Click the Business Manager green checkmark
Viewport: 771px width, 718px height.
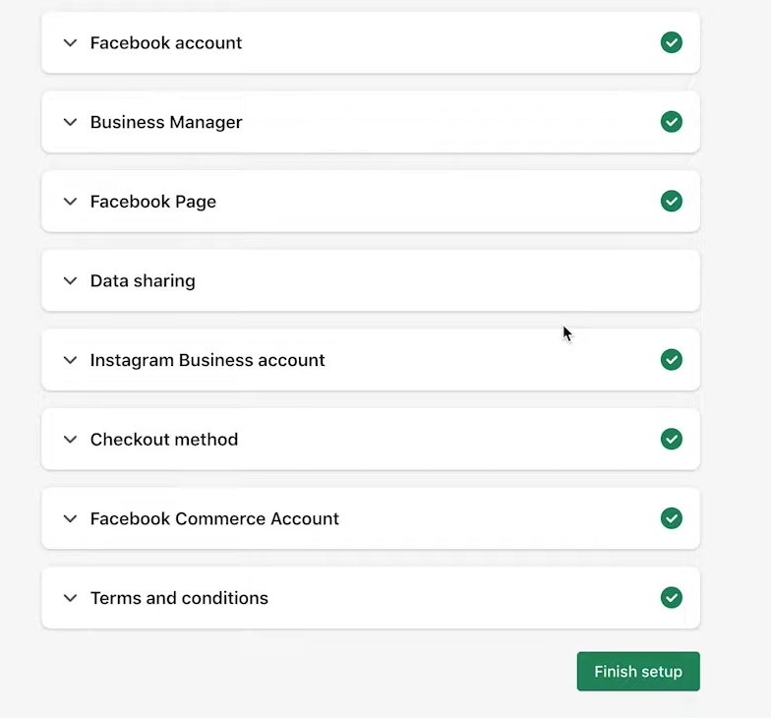pyautogui.click(x=671, y=122)
